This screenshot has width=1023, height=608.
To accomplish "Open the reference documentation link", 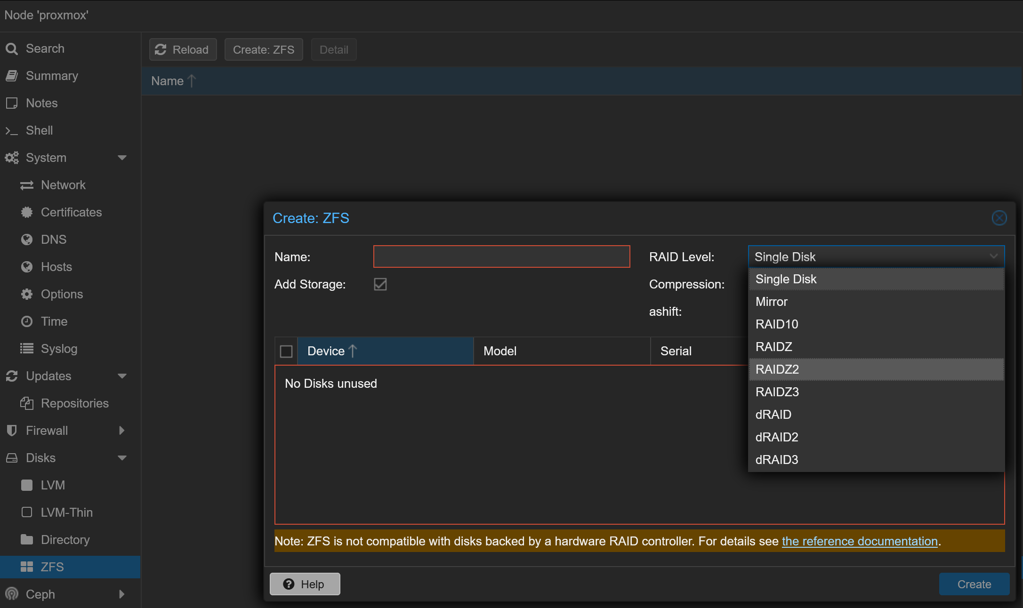I will [x=860, y=541].
